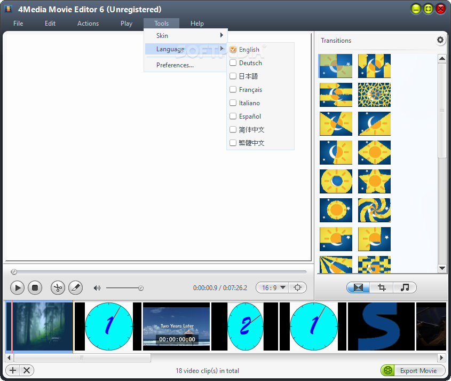
Task: Switch to the Audio music note panel
Action: click(405, 287)
